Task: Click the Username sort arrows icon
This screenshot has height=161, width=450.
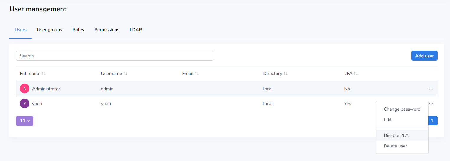Action: coord(125,74)
